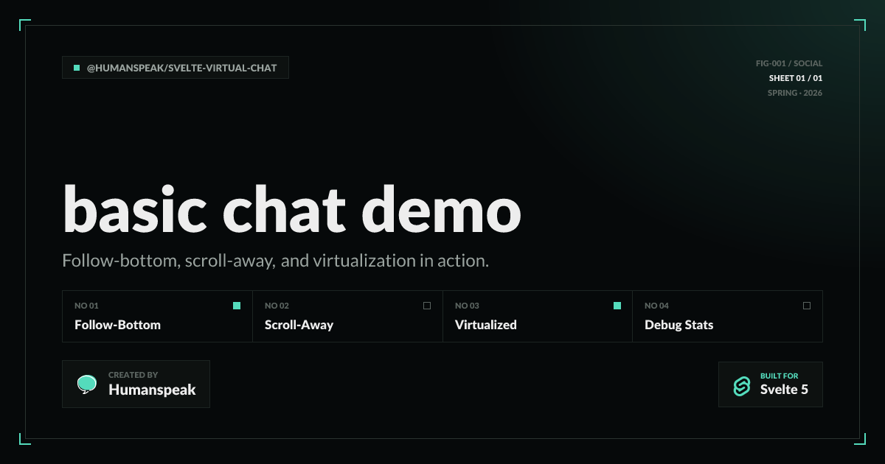Image resolution: width=885 pixels, height=464 pixels.
Task: Toggle the empty square on Debug Stats card
Action: tap(807, 306)
